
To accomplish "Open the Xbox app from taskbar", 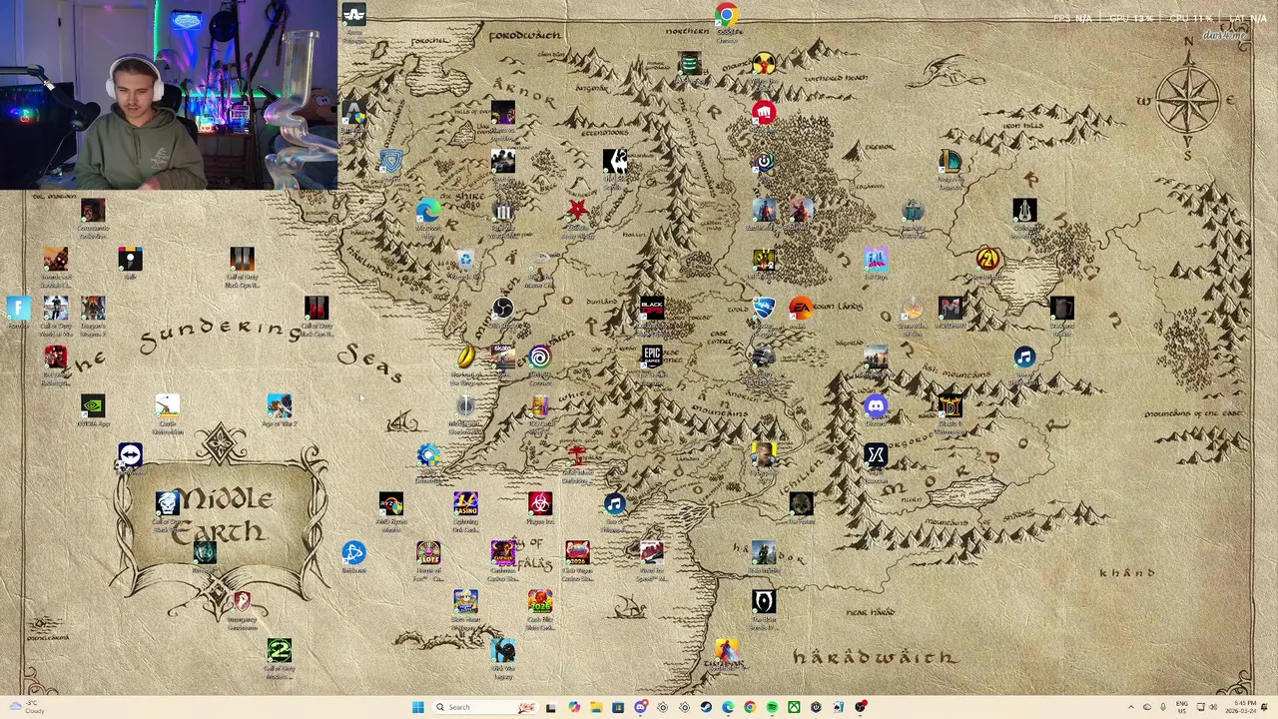I will (x=794, y=707).
